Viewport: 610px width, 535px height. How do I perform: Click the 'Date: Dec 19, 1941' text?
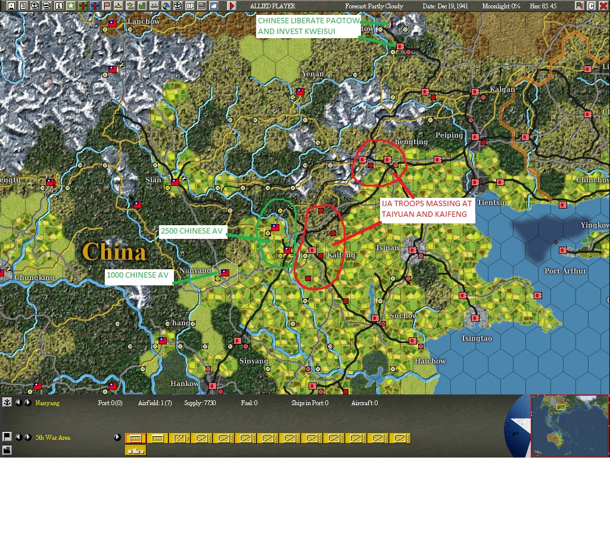click(445, 6)
